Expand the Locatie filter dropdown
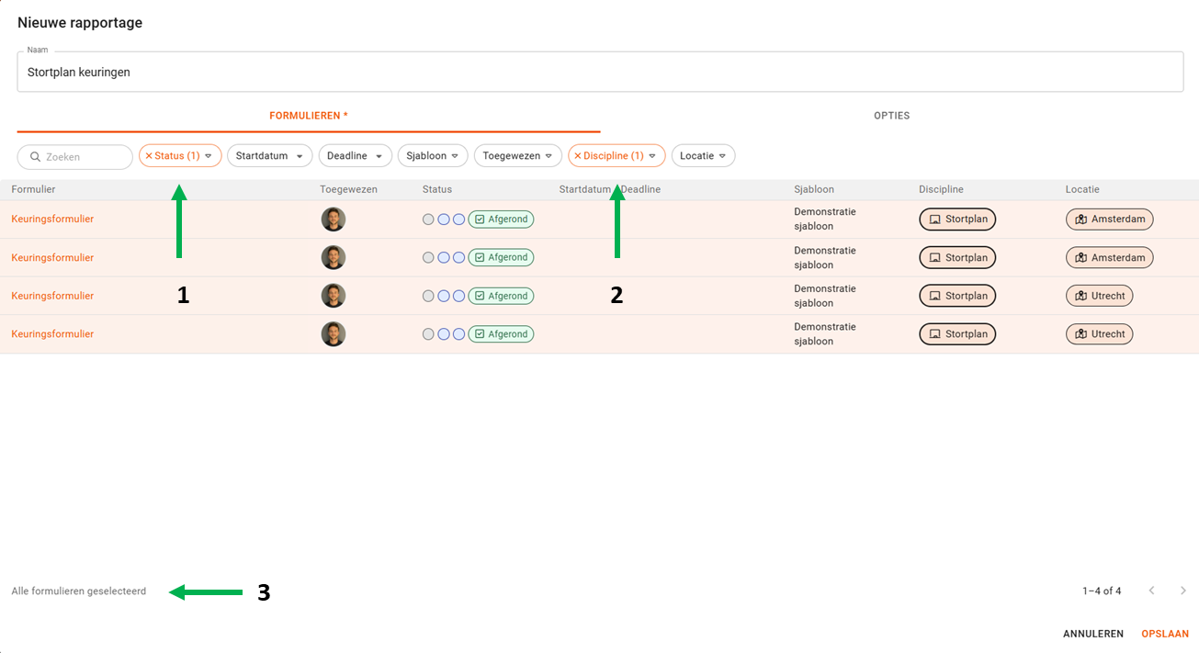This screenshot has width=1199, height=653. tap(703, 156)
